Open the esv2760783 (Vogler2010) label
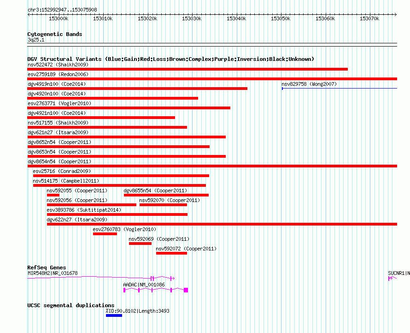 [124, 229]
